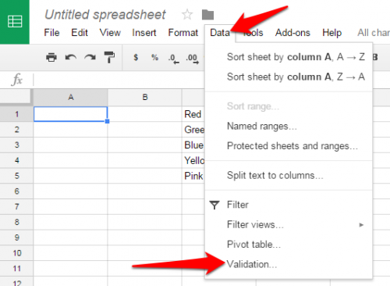Open the Help menu
The width and height of the screenshot is (390, 286).
click(x=332, y=33)
